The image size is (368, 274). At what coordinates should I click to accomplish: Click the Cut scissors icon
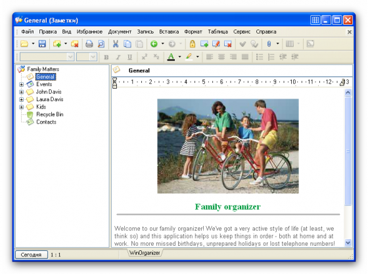coord(116,44)
